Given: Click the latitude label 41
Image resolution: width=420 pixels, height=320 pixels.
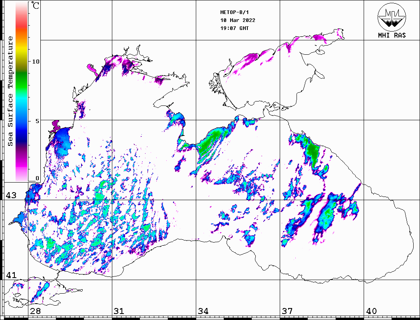Looking at the screenshot, I should click(11, 275).
